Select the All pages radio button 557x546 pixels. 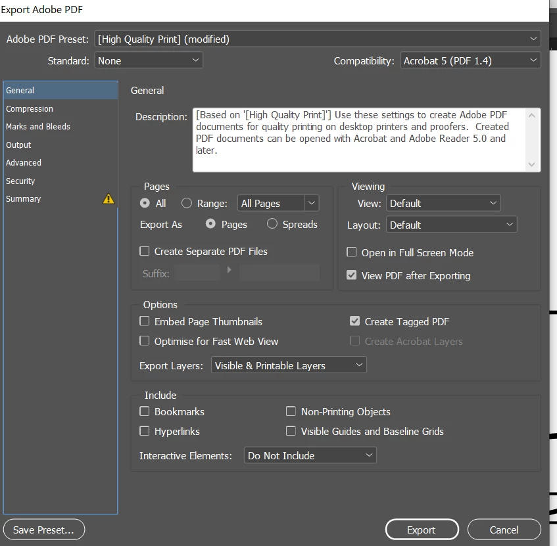pyautogui.click(x=145, y=203)
